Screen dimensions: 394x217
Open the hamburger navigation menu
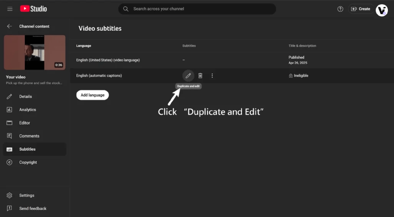coord(10,9)
